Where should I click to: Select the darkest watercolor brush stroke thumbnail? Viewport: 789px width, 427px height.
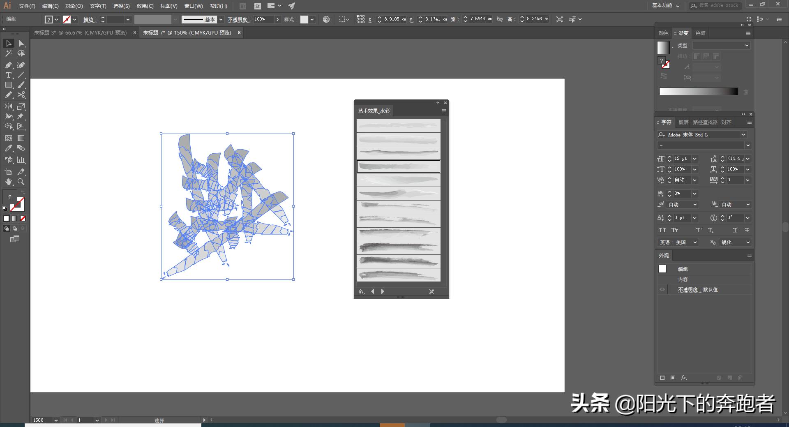tap(399, 247)
